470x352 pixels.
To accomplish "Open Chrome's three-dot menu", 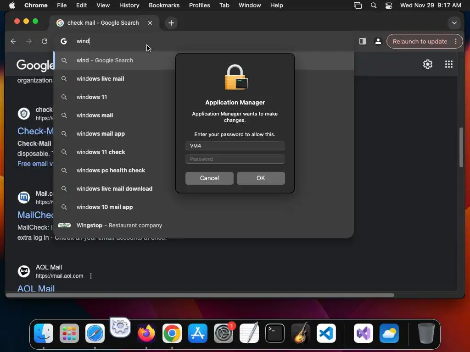I will pyautogui.click(x=456, y=41).
